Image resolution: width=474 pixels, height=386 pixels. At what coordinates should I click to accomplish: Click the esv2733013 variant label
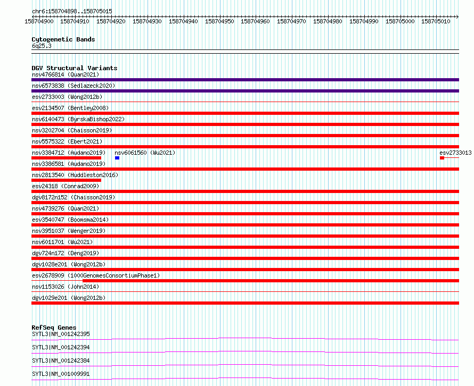point(455,153)
